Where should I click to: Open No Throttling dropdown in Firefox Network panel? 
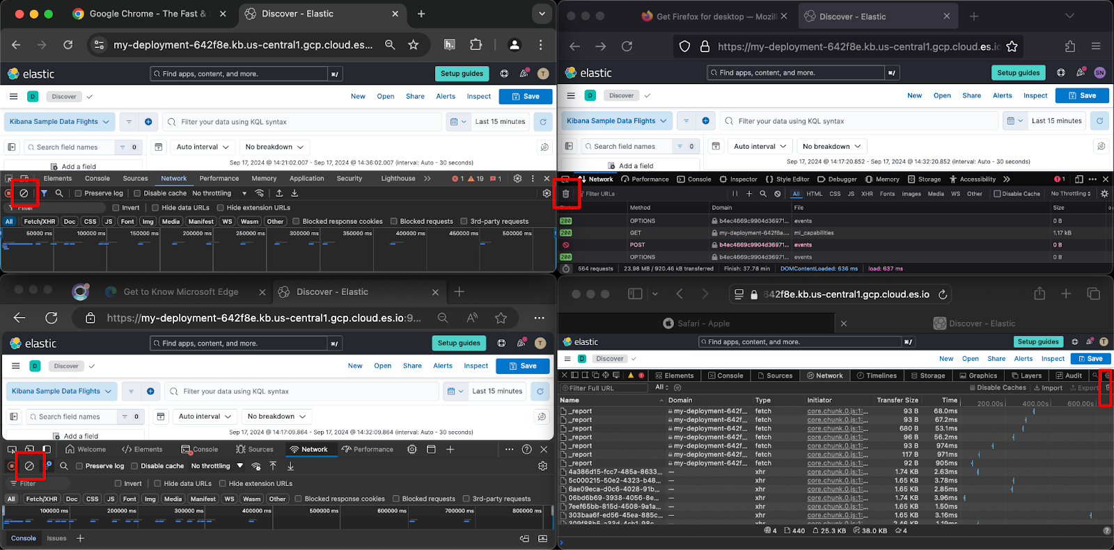1071,194
